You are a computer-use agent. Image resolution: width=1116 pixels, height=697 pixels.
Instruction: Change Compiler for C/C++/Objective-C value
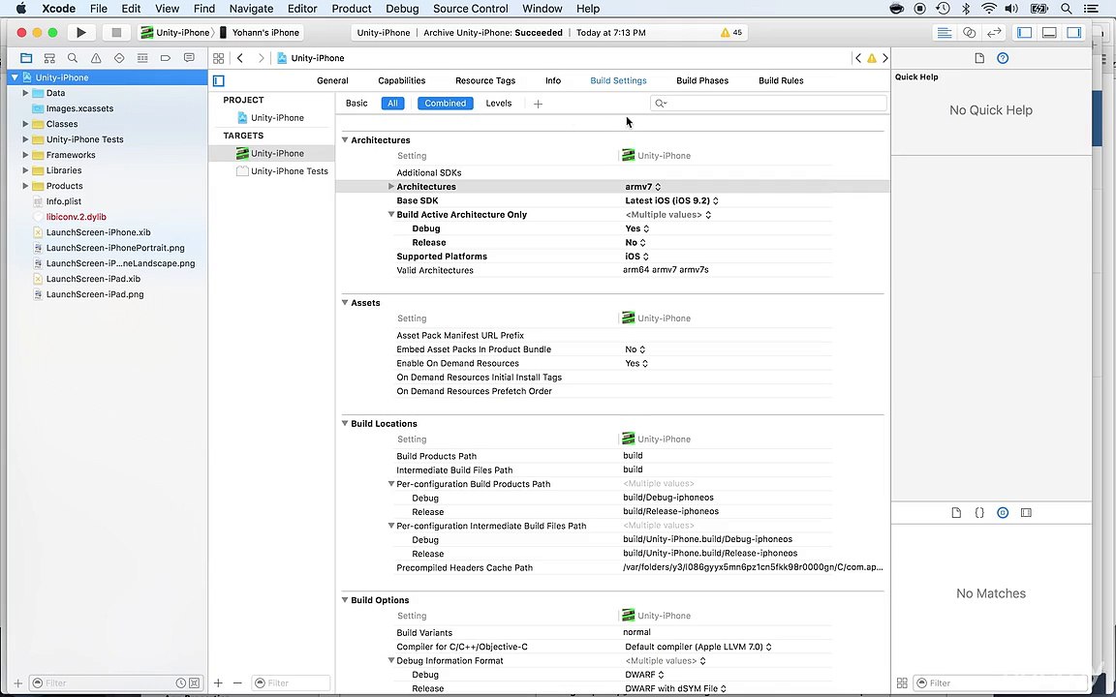click(x=698, y=647)
